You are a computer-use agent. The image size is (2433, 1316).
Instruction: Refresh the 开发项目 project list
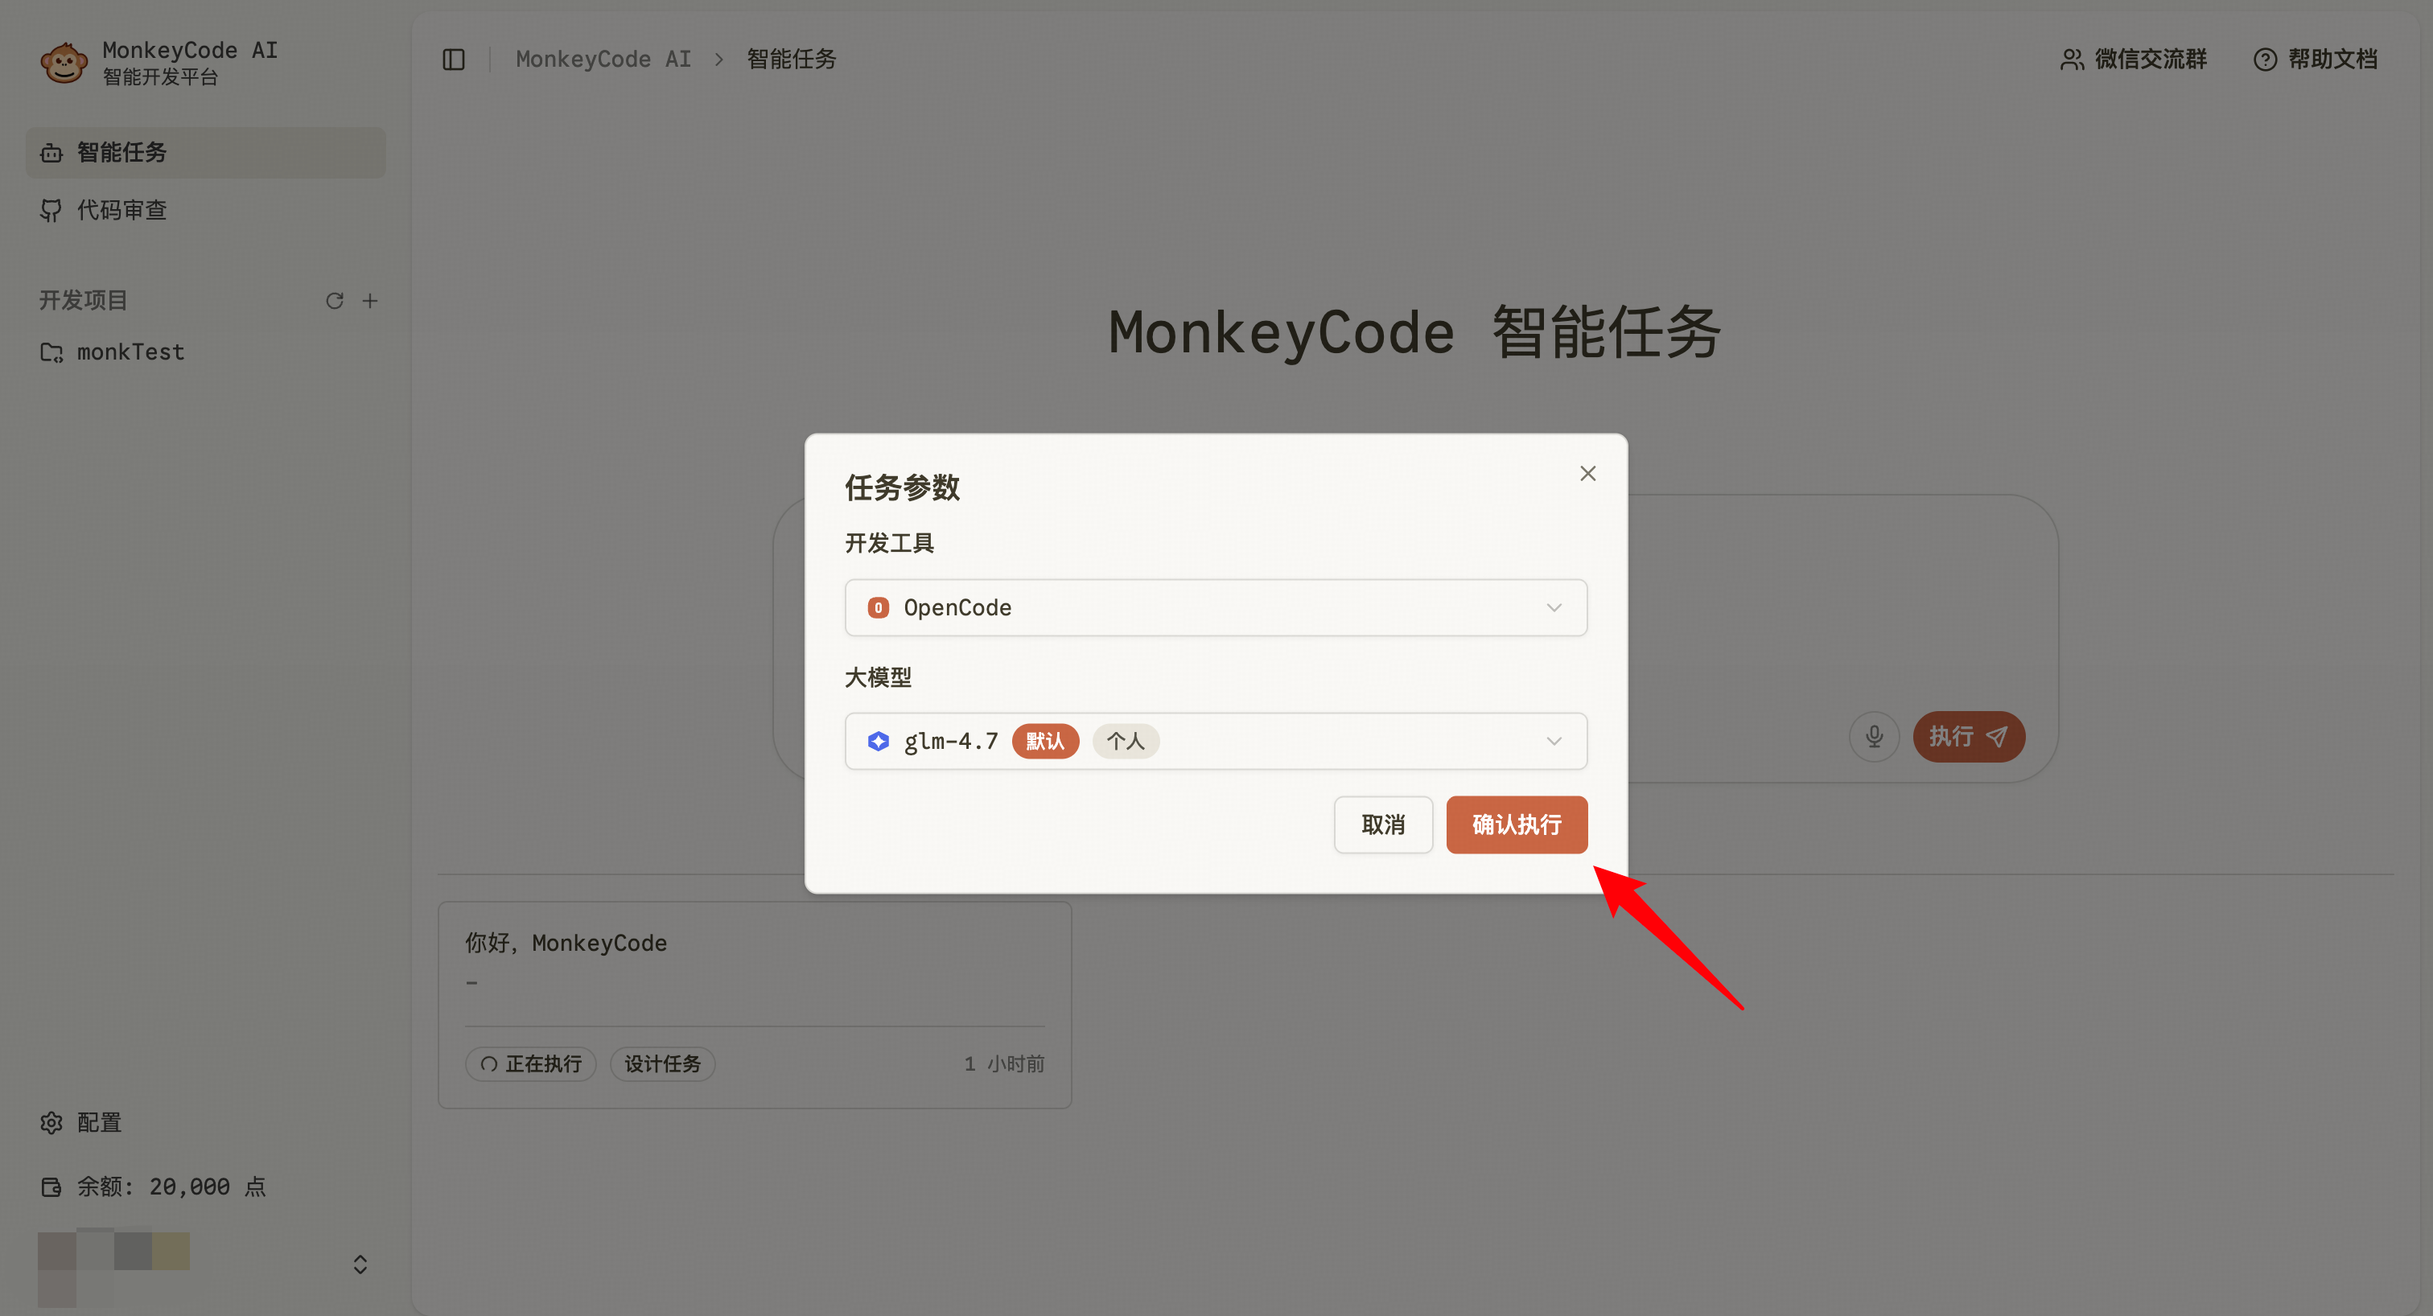point(335,300)
